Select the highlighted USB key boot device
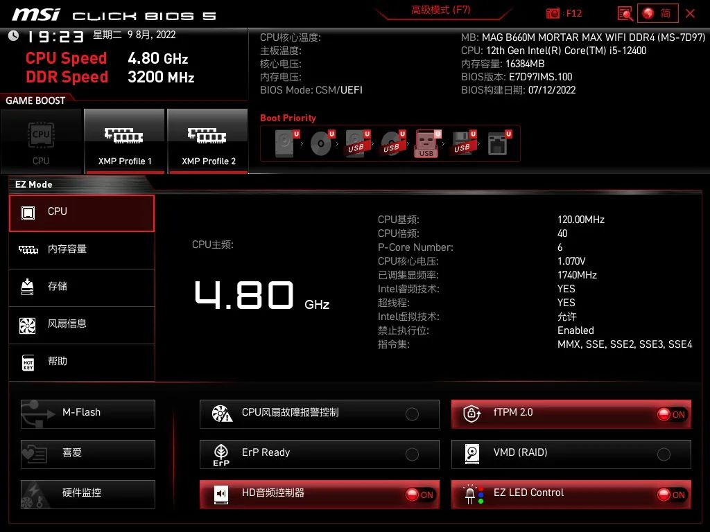Image resolution: width=710 pixels, height=532 pixels. (x=427, y=143)
